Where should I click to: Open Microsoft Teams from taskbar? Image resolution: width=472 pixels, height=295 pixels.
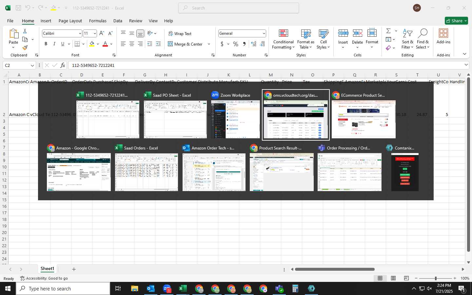pos(279,288)
